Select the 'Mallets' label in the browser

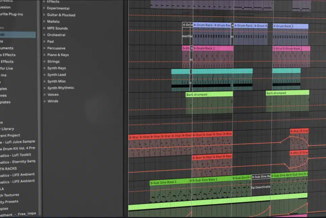(x=53, y=21)
